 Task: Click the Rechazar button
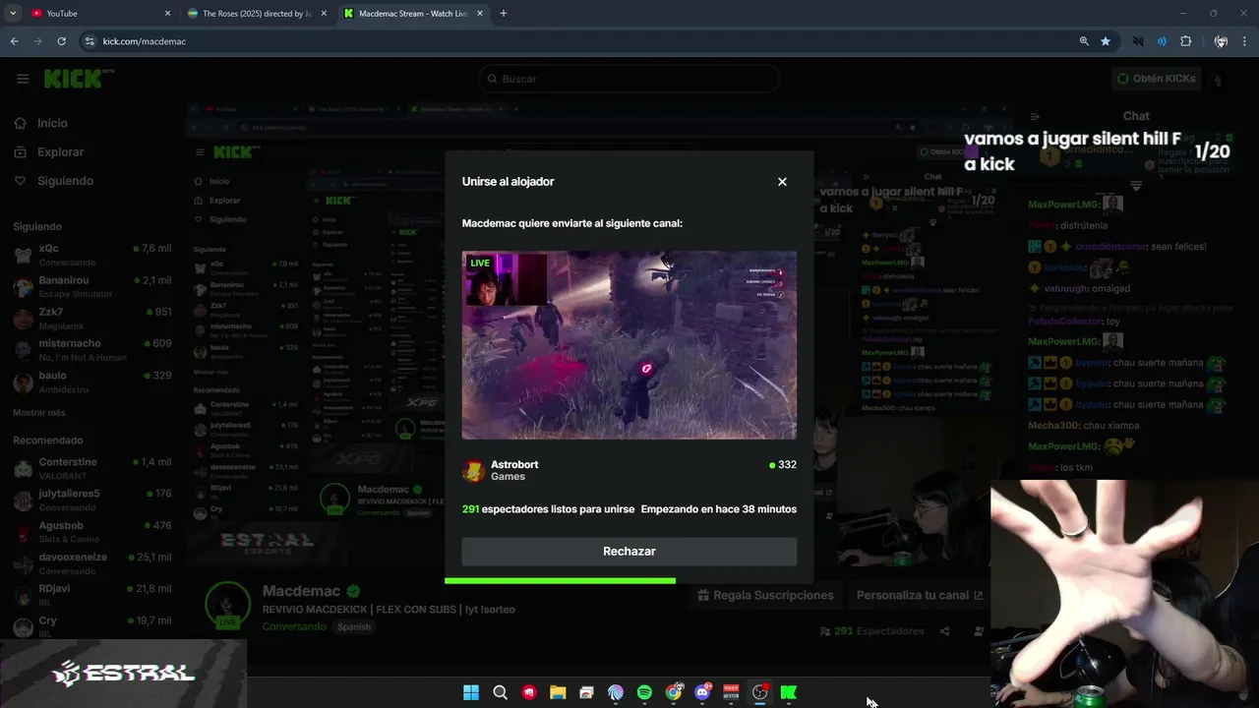click(x=629, y=552)
